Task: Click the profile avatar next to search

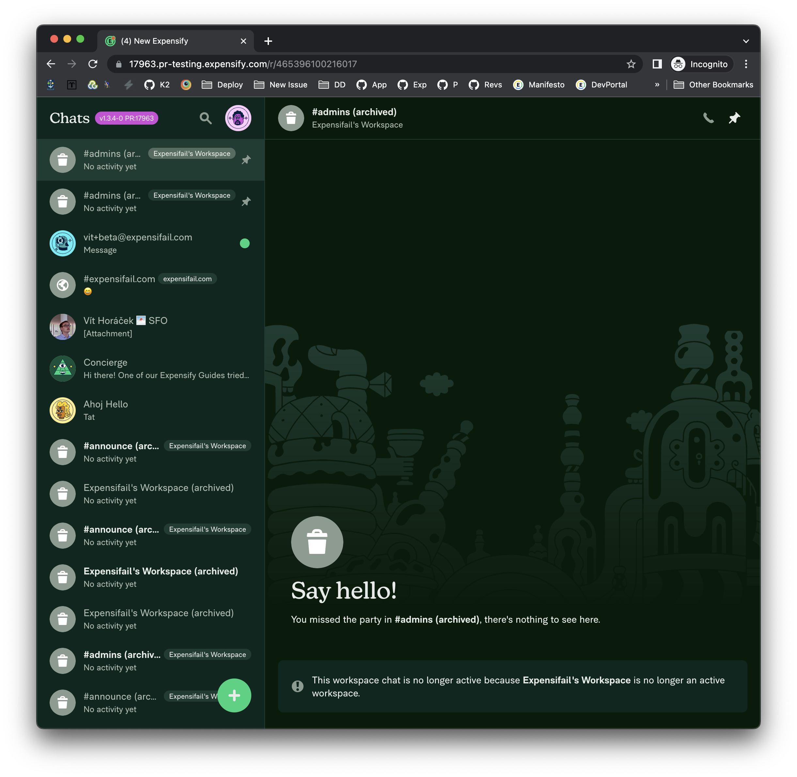Action: [x=238, y=118]
